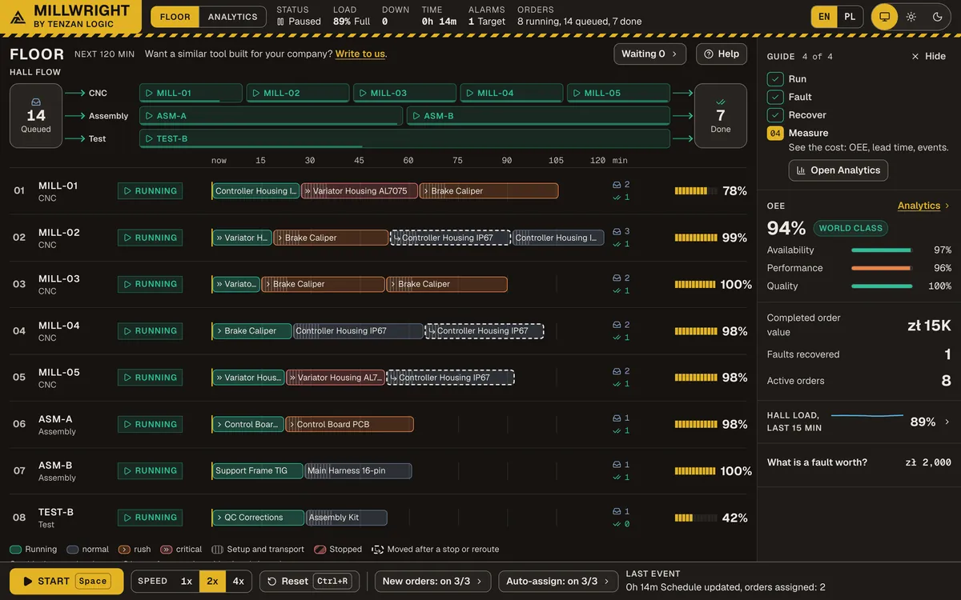
Task: Click the RUNNING status badge for MILL-03
Action: [151, 284]
